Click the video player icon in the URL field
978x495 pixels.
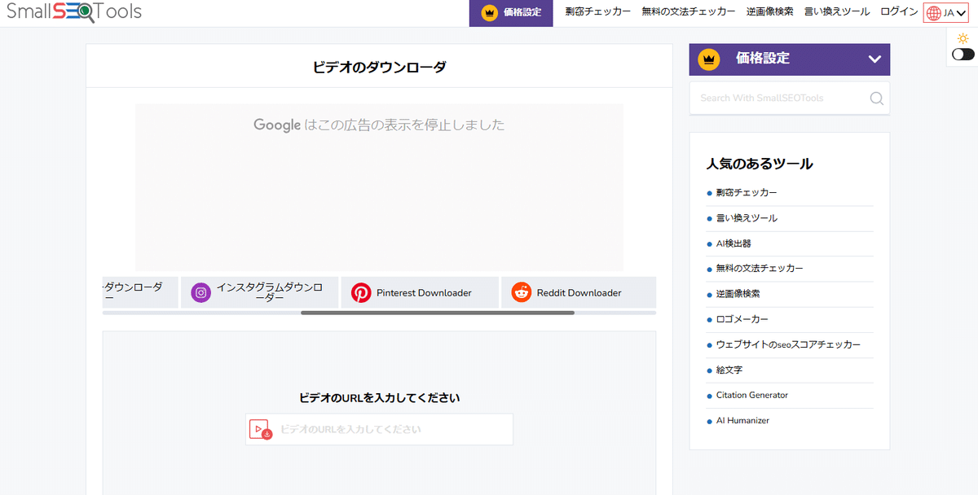coord(258,429)
